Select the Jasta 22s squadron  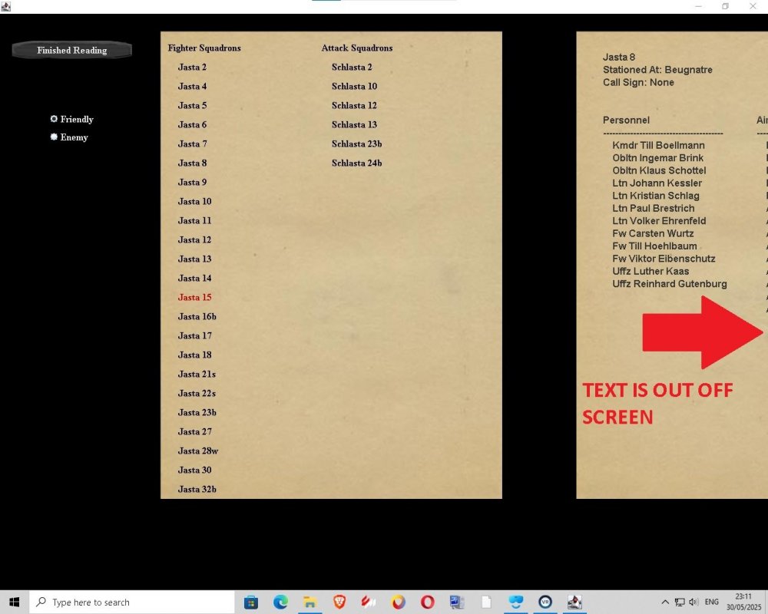pos(197,393)
